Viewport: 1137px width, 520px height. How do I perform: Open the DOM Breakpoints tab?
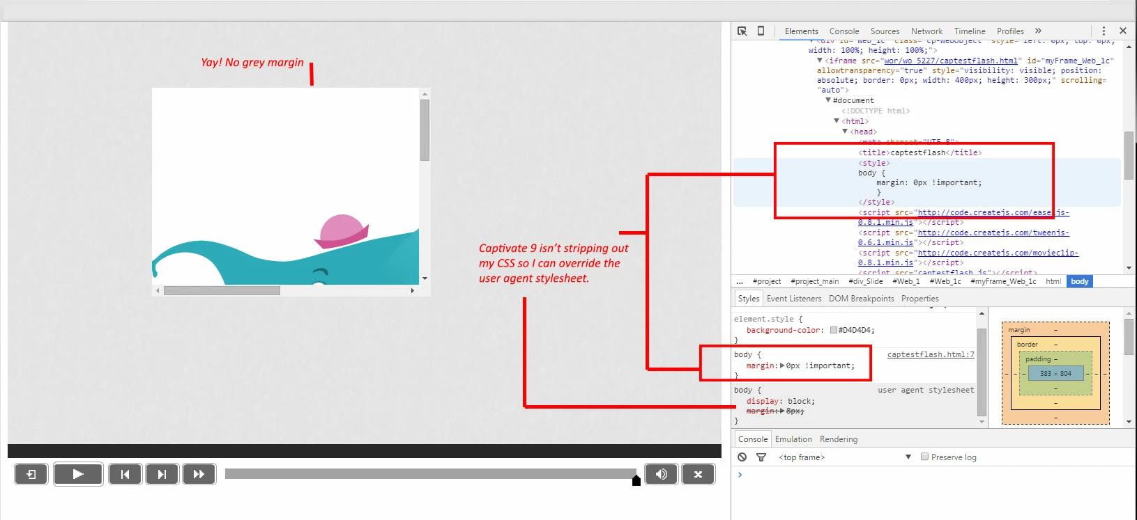(862, 299)
